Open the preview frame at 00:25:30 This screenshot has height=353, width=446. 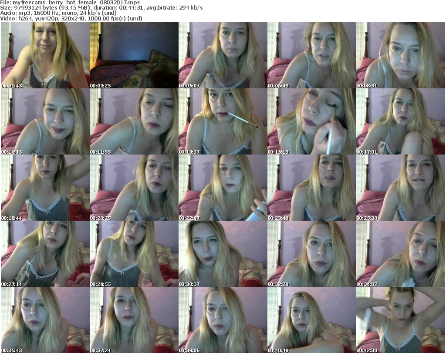401,188
